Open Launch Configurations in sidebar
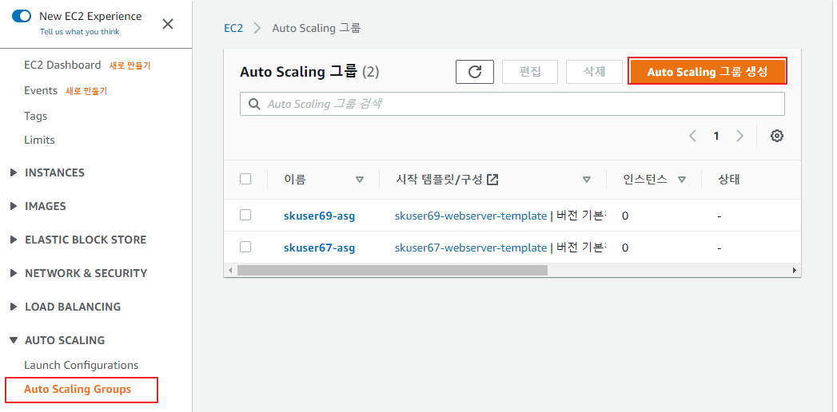This screenshot has width=837, height=412. (x=81, y=365)
